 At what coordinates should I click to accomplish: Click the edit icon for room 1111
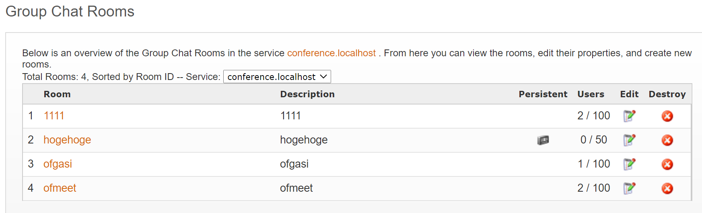click(629, 116)
